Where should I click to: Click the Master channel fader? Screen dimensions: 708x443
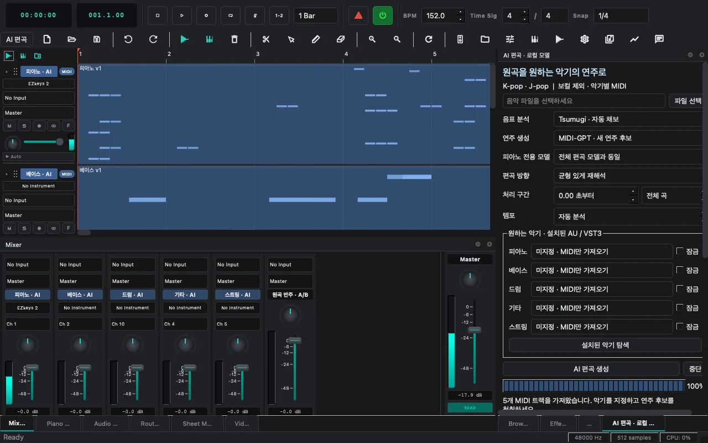474,329
